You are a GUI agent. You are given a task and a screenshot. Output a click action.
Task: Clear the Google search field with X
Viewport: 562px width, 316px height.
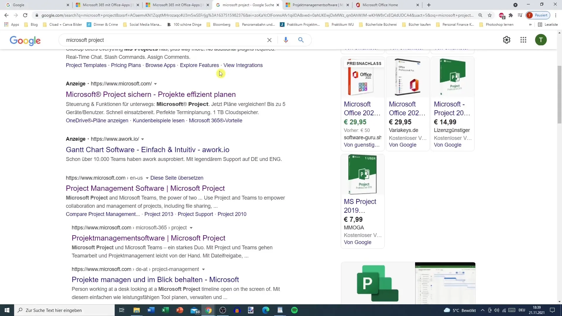pos(269,40)
